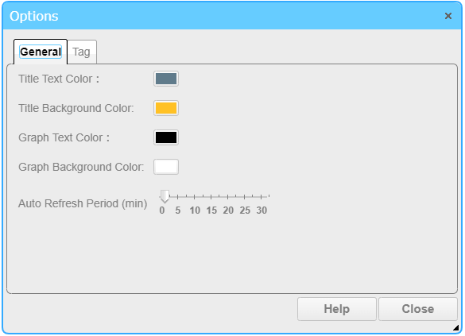Set the refresh slider to the 15 tick

coord(211,197)
